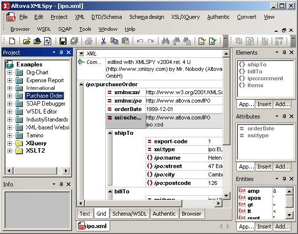Expand the Org-Chart folder in the project tree
Screen dimensions: 298x234
click(9, 72)
